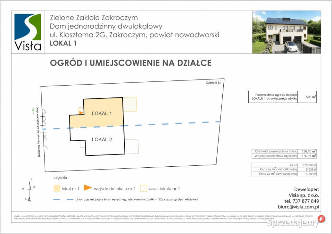Click the title 'Zielone Zaklole Zakroczym'
Image resolution: width=332 pixels, height=234 pixels.
pyautogui.click(x=94, y=18)
